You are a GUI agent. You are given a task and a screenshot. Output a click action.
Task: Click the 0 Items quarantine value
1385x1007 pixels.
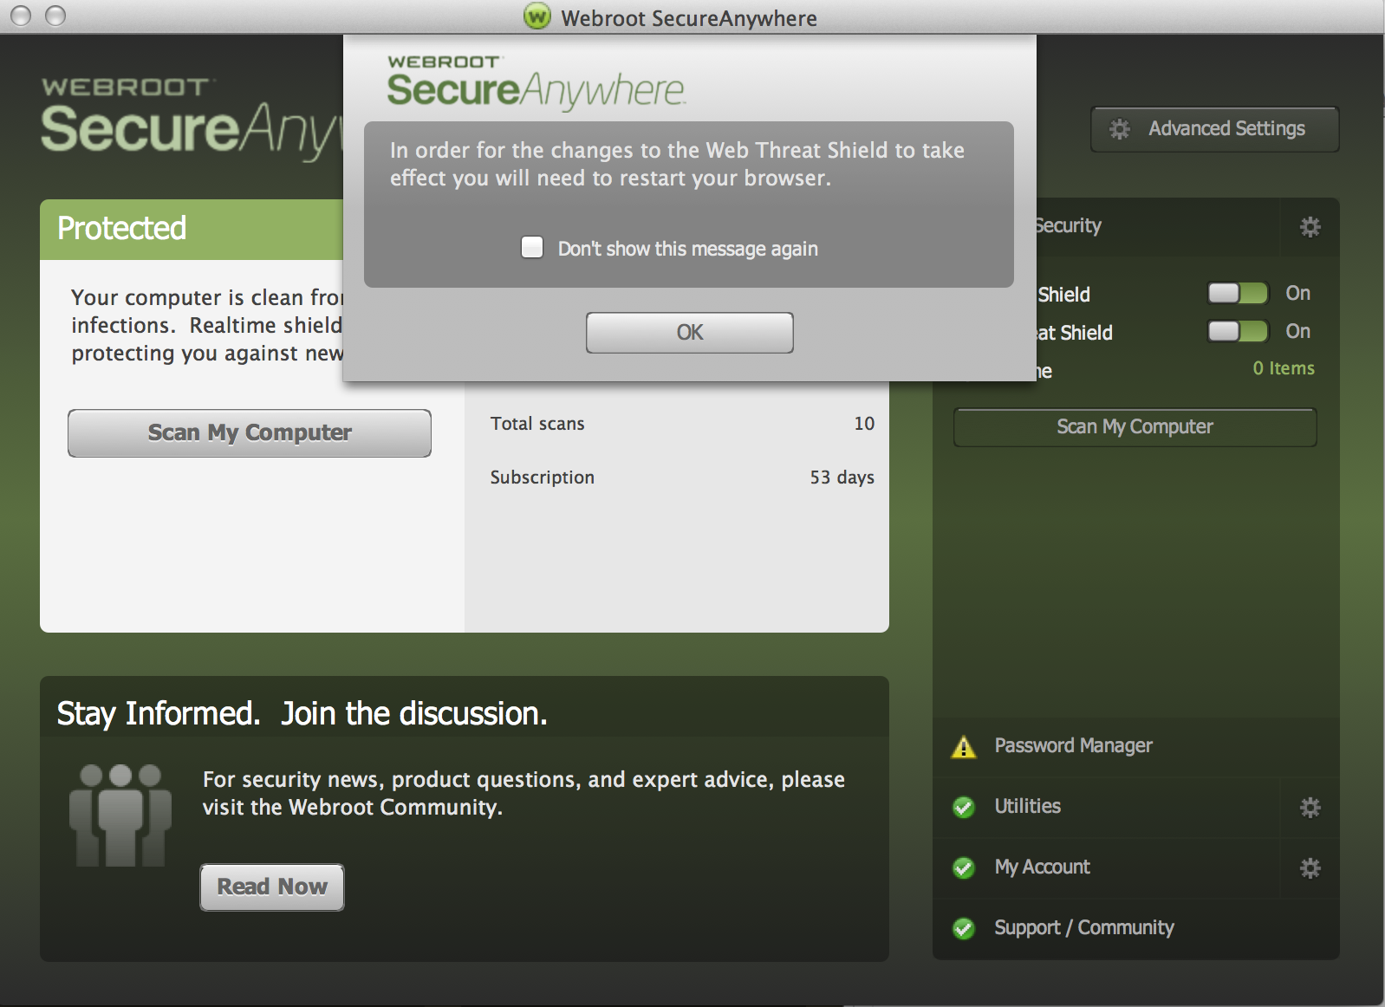click(x=1283, y=368)
